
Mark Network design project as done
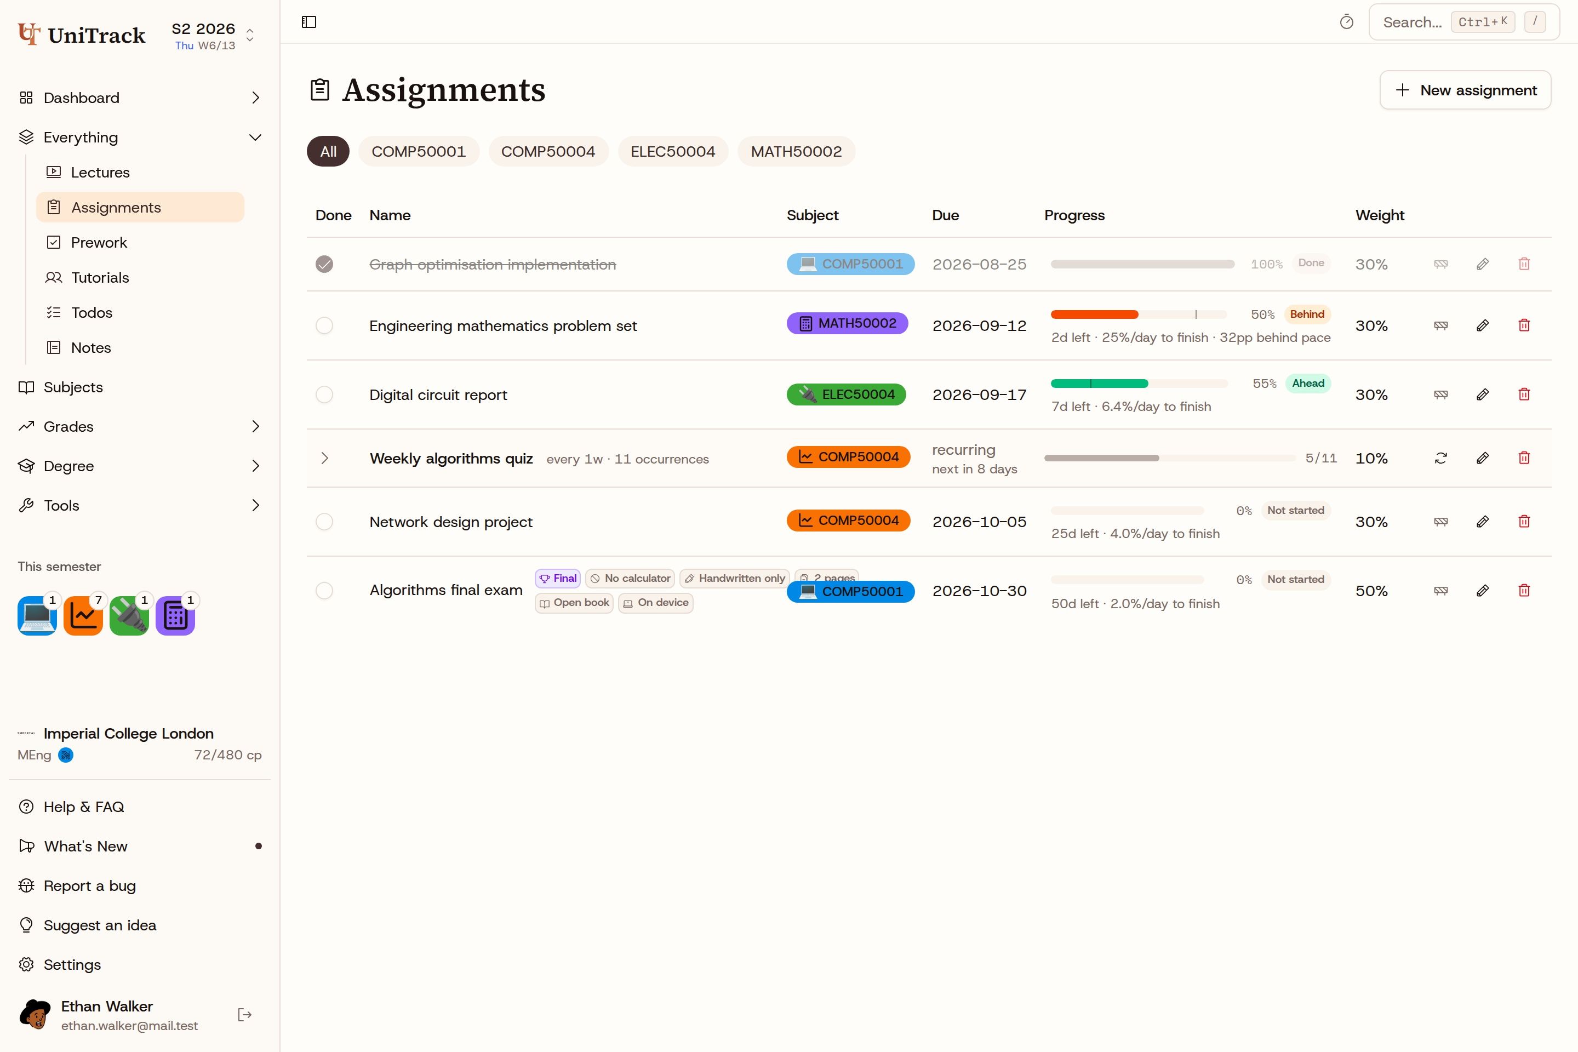[324, 522]
